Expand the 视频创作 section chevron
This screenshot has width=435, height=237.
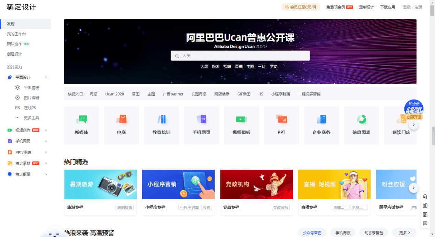[x=46, y=130]
